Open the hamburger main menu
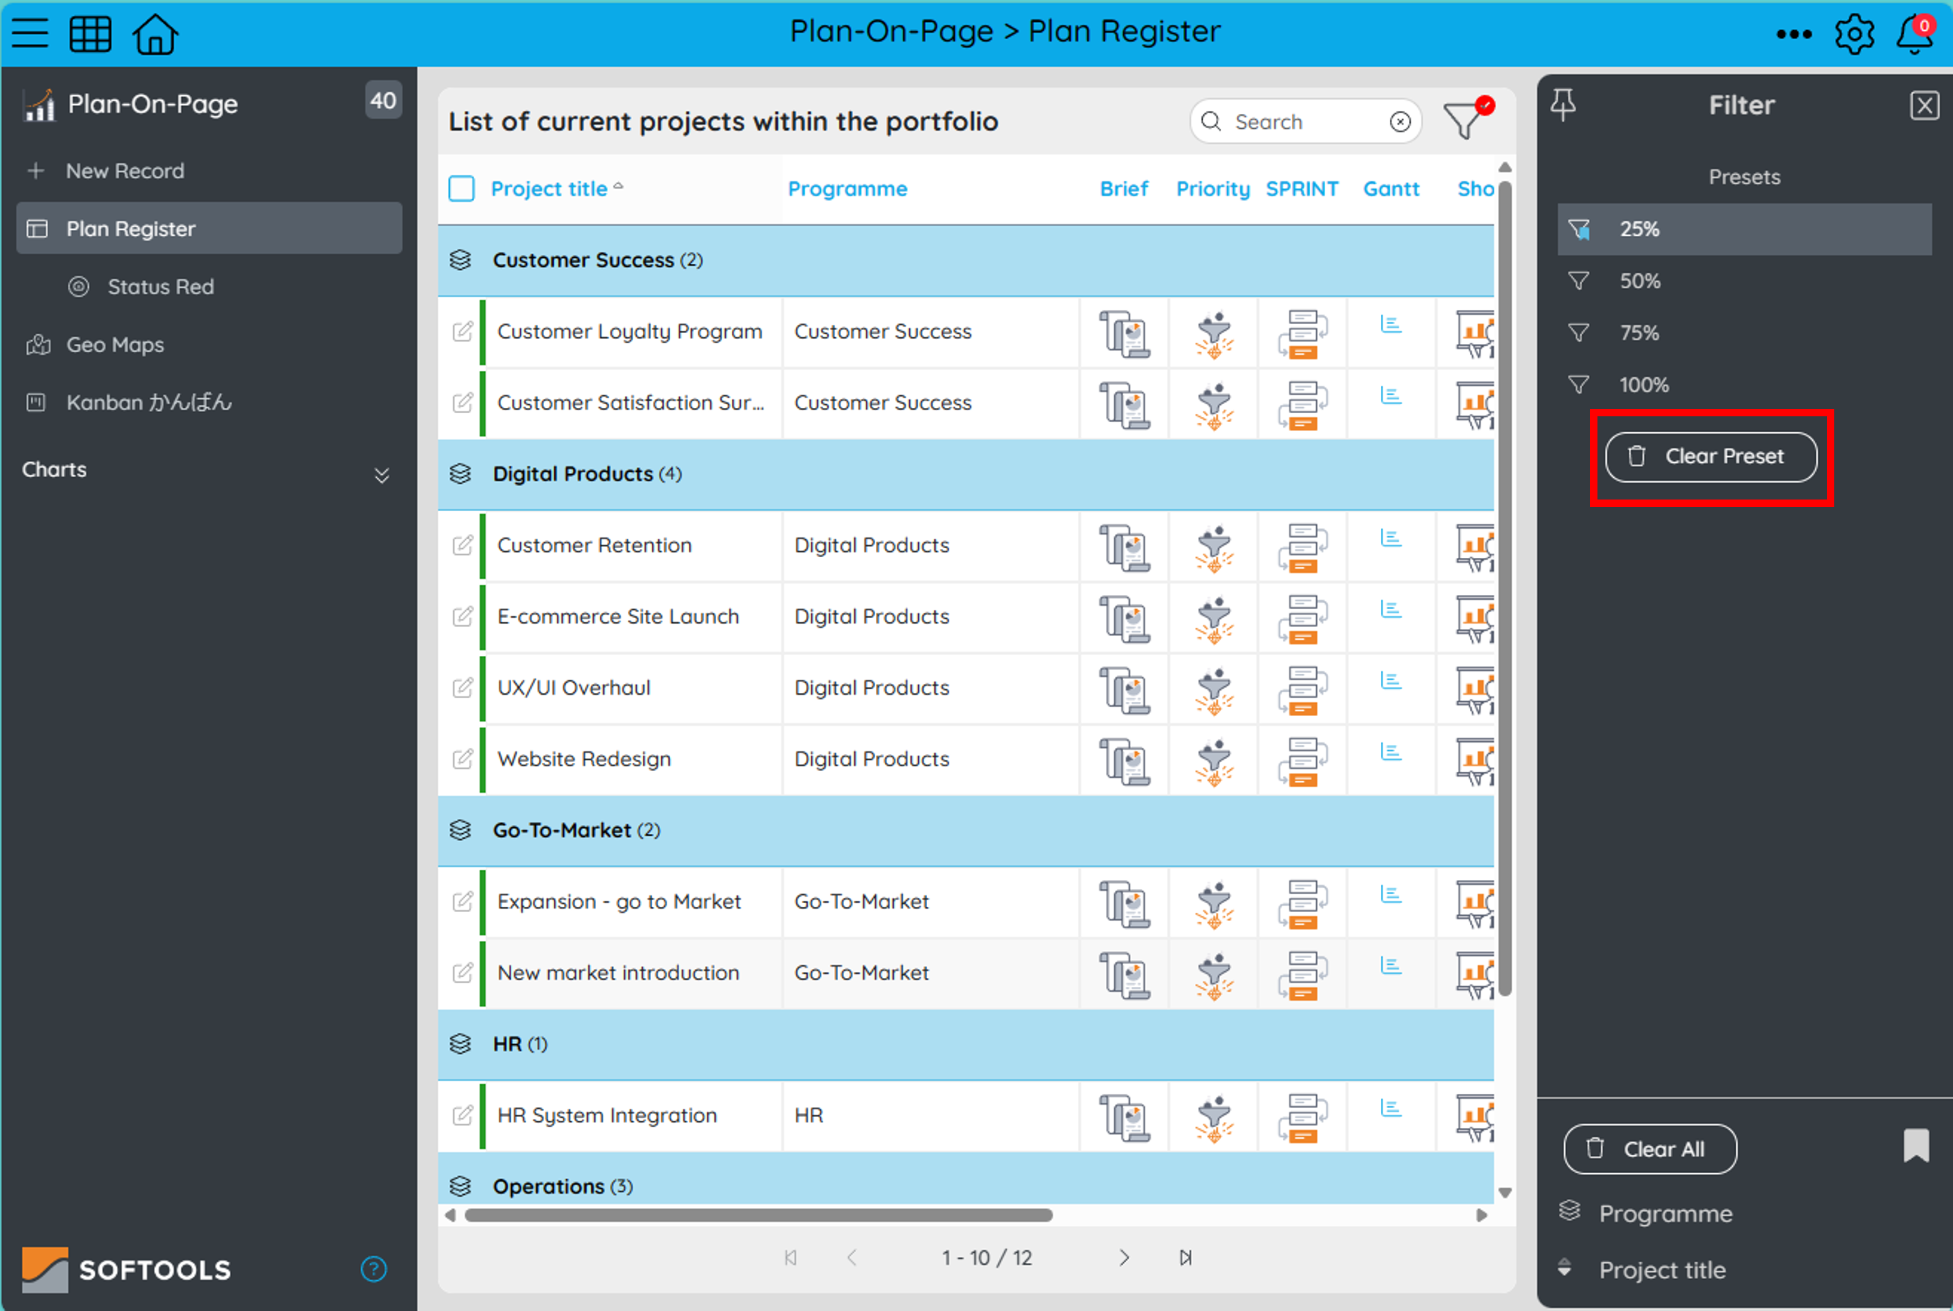 click(30, 33)
